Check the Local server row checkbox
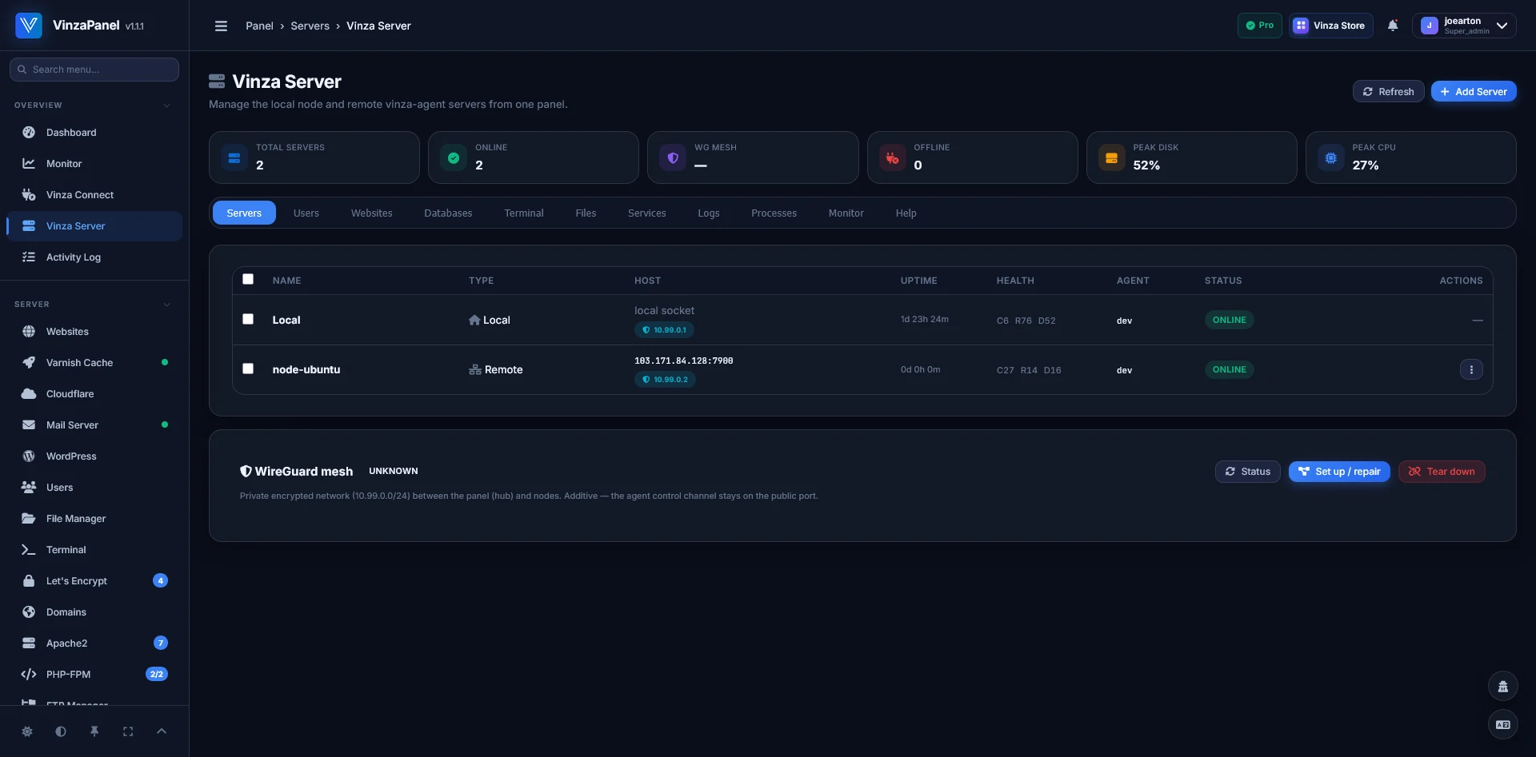Image resolution: width=1536 pixels, height=757 pixels. [x=248, y=319]
